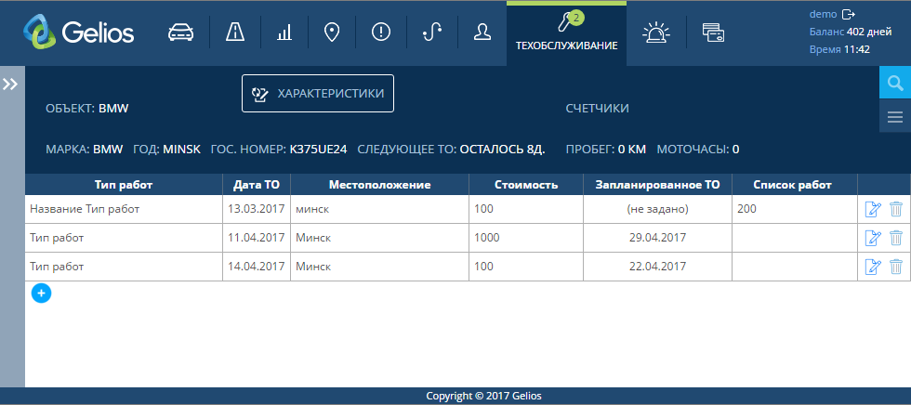Open the payment card icon

point(714,33)
